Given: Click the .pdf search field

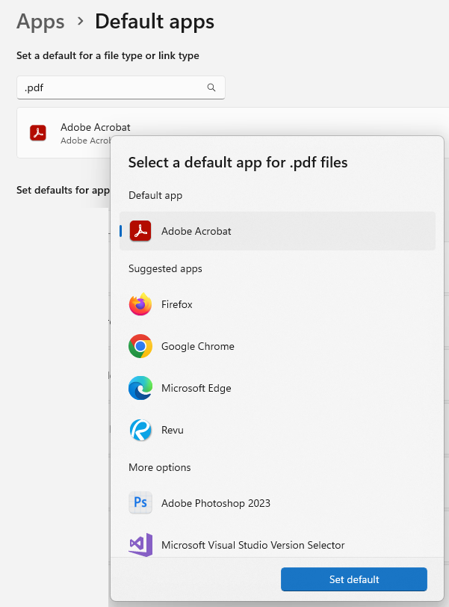Looking at the screenshot, I should (x=121, y=87).
